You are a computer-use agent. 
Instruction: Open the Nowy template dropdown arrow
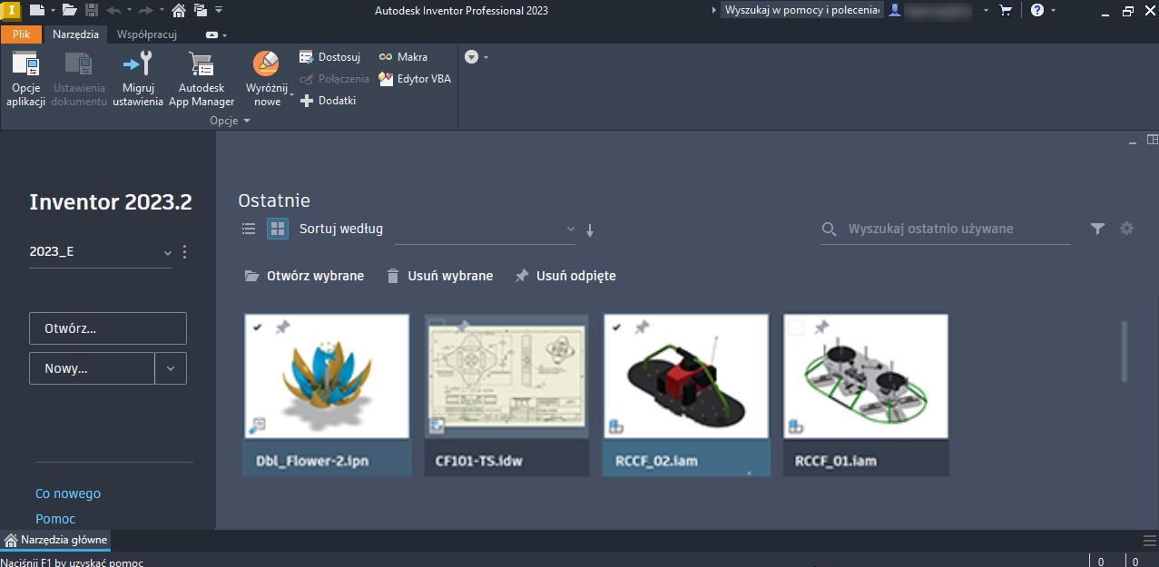pyautogui.click(x=171, y=369)
